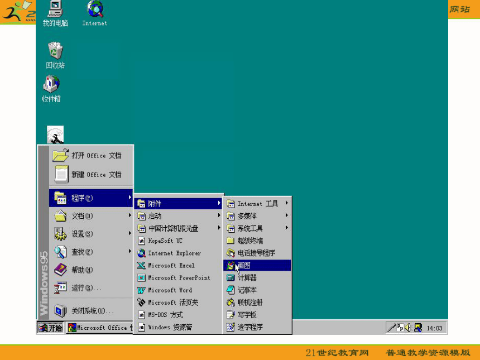
Task: Click the 开始 Start button
Action: click(50, 328)
